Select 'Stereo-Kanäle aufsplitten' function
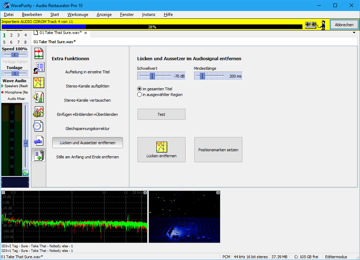 tap(87, 86)
